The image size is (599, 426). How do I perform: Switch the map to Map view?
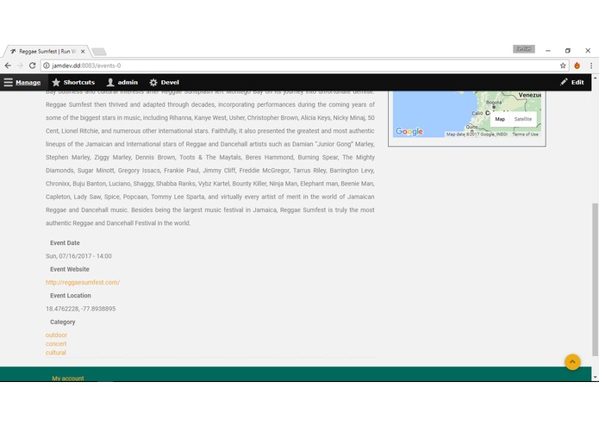pos(500,119)
